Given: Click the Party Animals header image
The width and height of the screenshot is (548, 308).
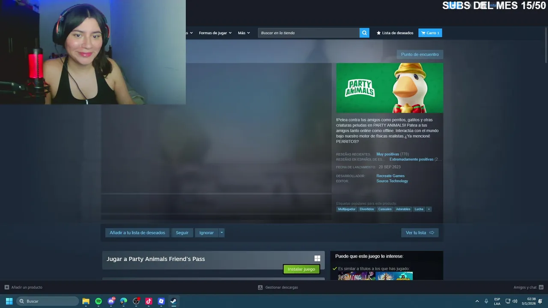Looking at the screenshot, I should tap(390, 88).
